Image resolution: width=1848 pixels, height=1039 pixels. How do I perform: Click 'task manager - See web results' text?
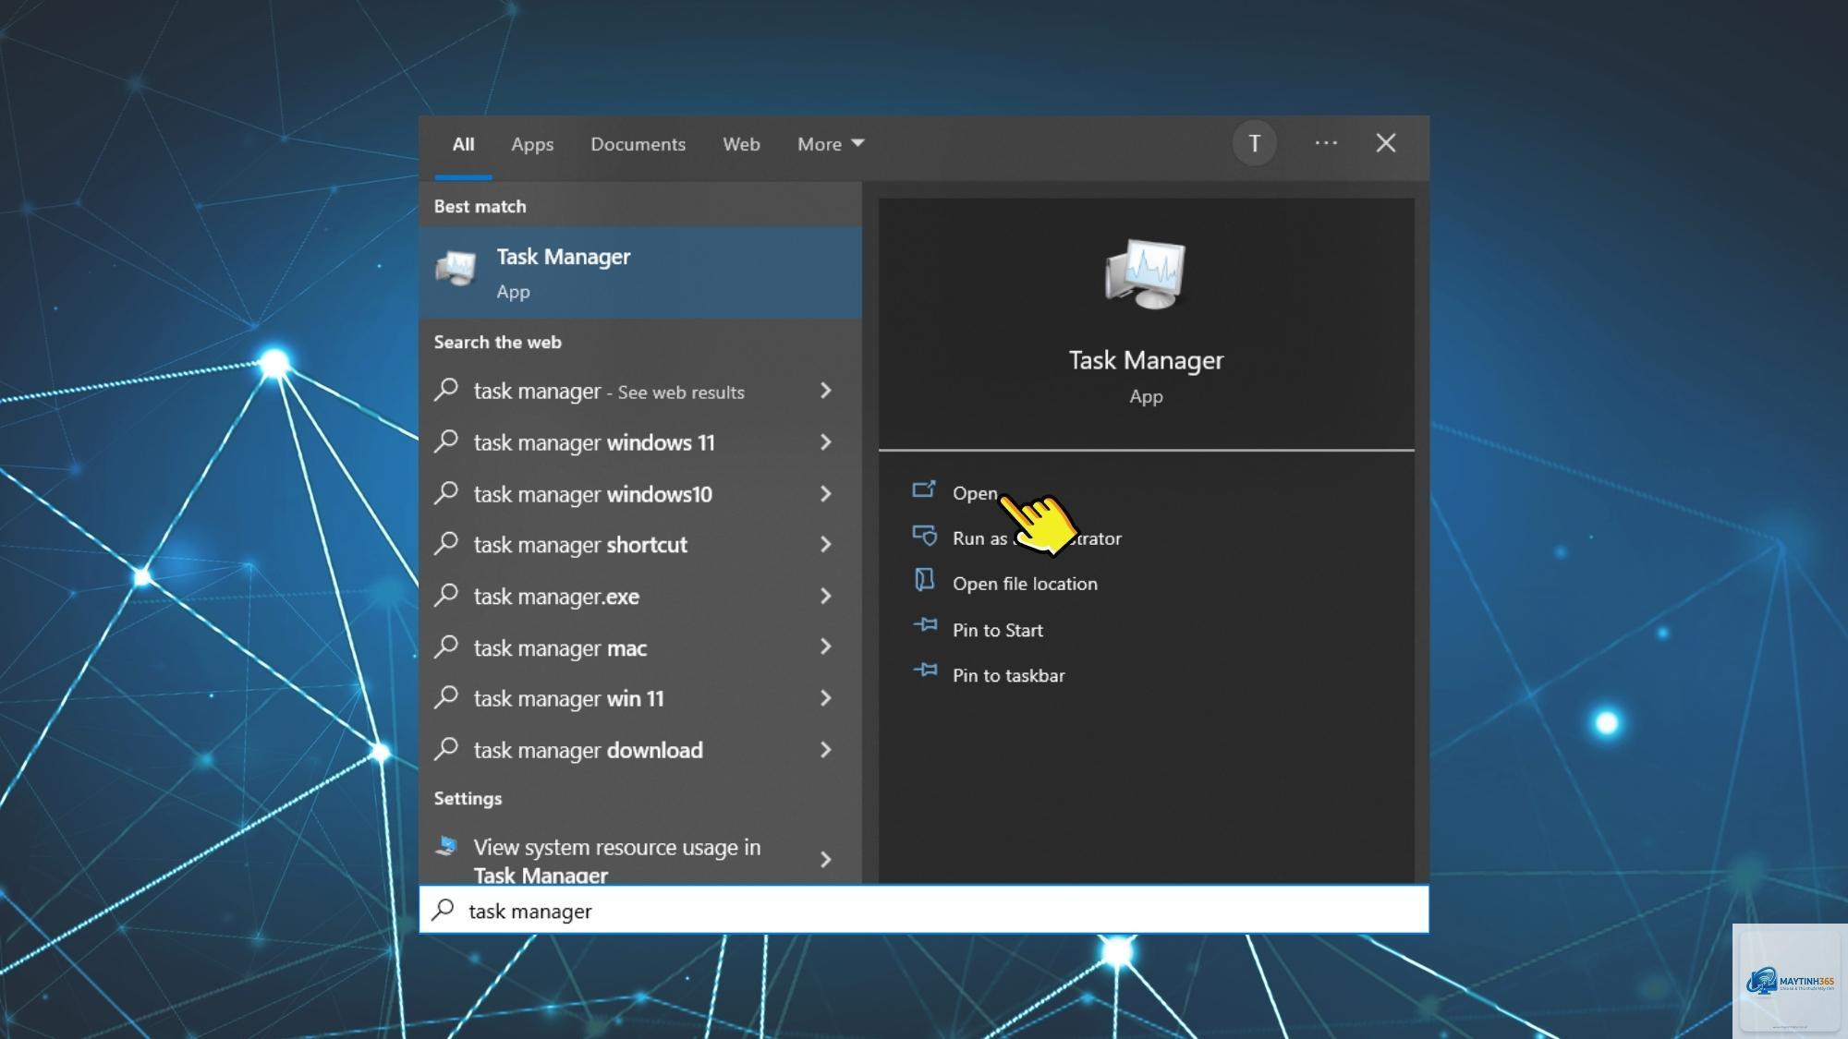609,392
